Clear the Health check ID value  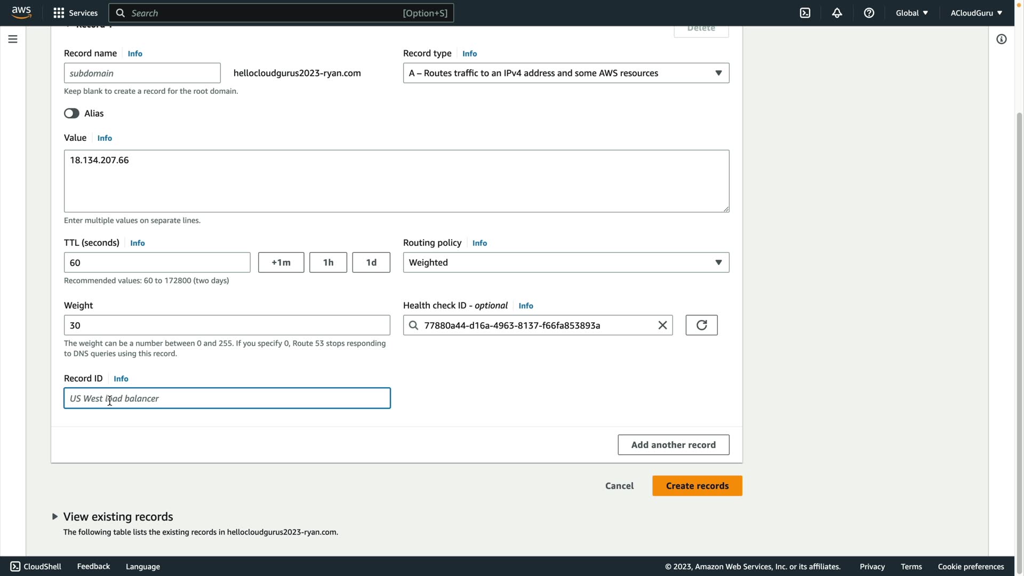[662, 325]
